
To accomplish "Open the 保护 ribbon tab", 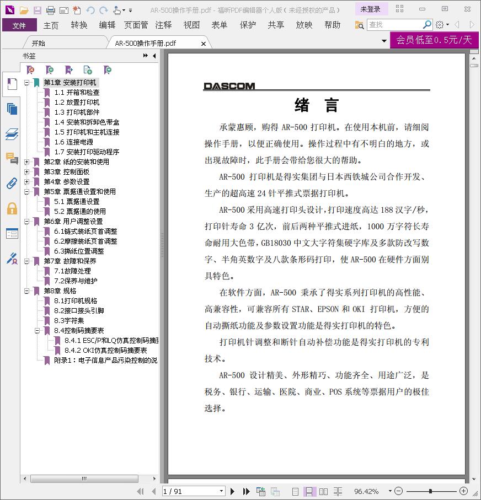I will [x=248, y=25].
